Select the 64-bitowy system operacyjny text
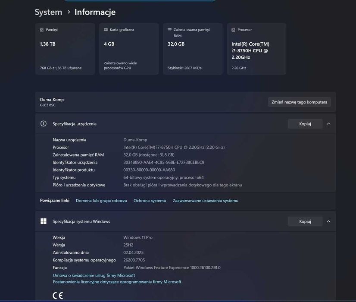356x302 pixels. click(163, 177)
